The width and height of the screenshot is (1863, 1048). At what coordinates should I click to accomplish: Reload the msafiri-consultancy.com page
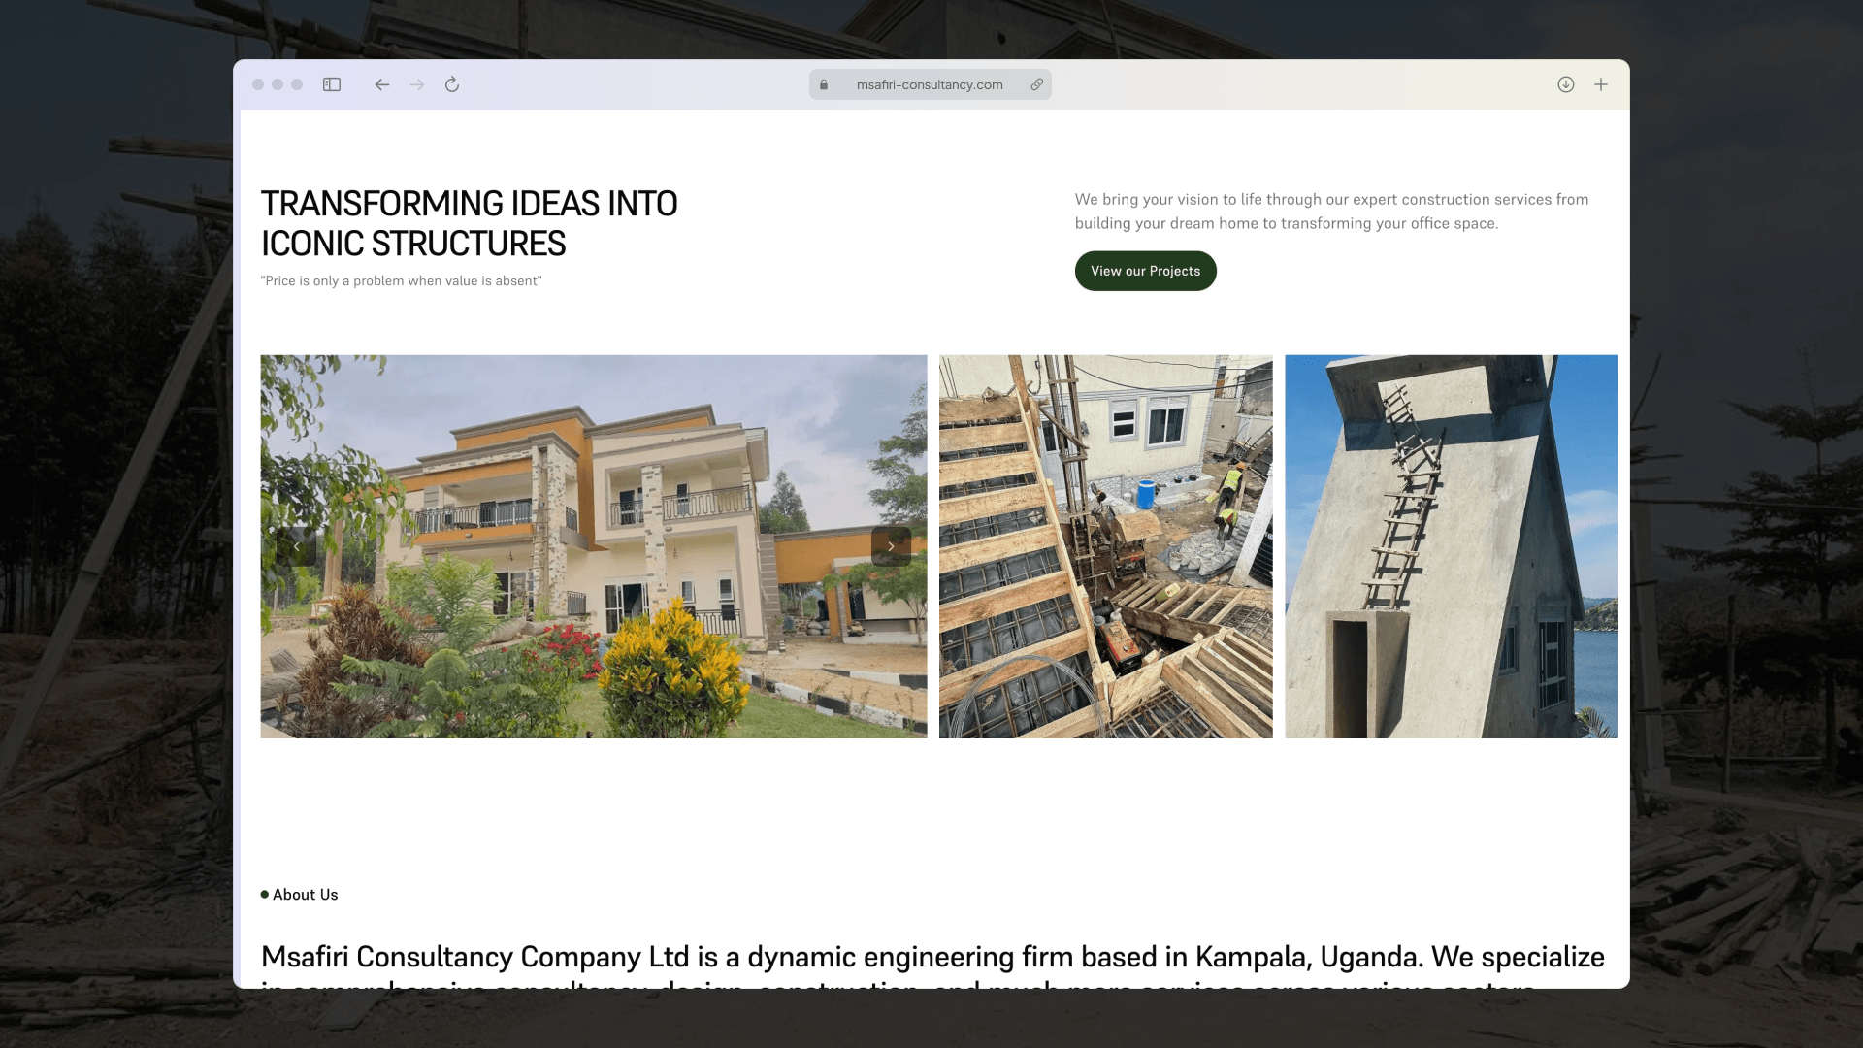452,84
